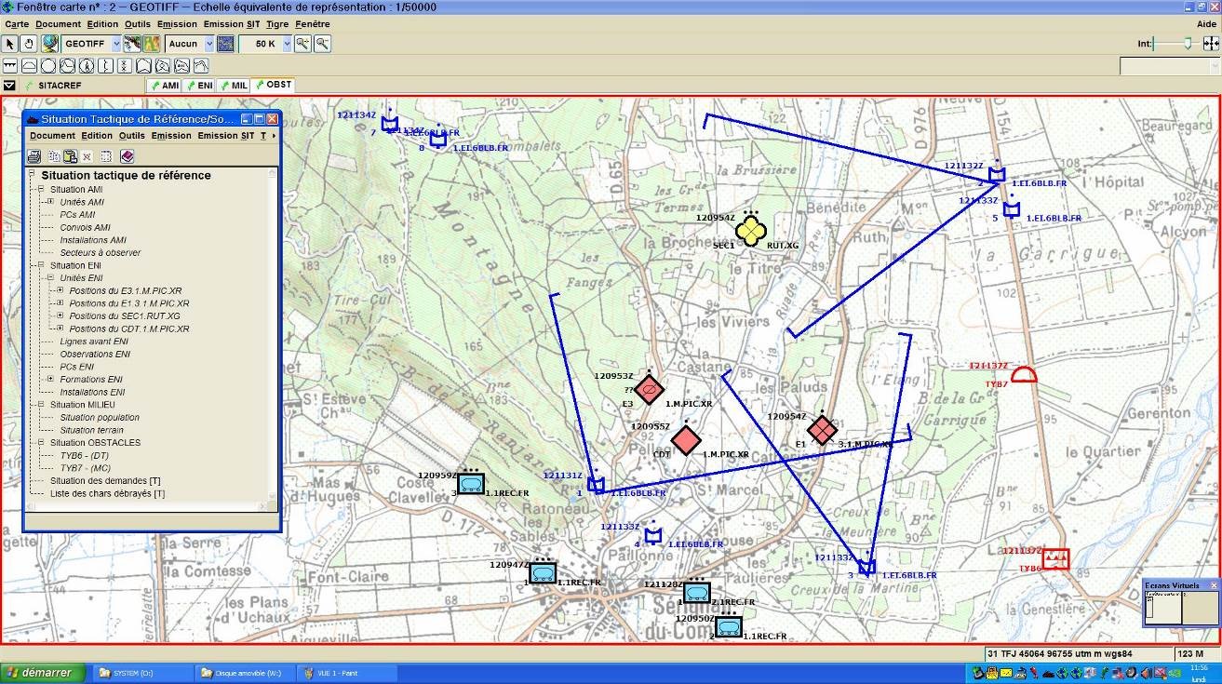Adjust the Int intensity slider
Image resolution: width=1222 pixels, height=684 pixels.
coord(1187,44)
